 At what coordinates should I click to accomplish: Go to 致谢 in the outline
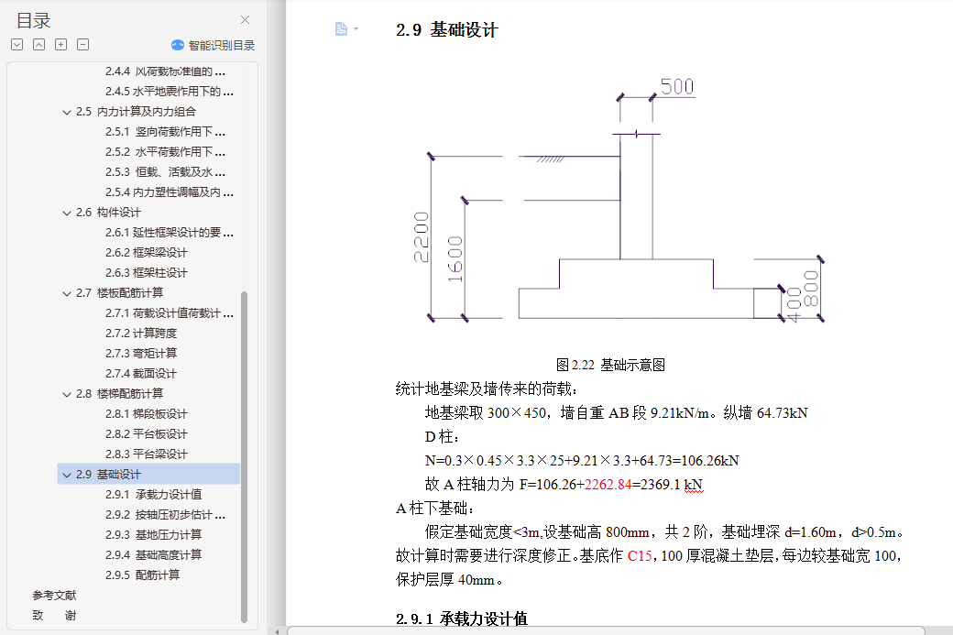pos(54,616)
